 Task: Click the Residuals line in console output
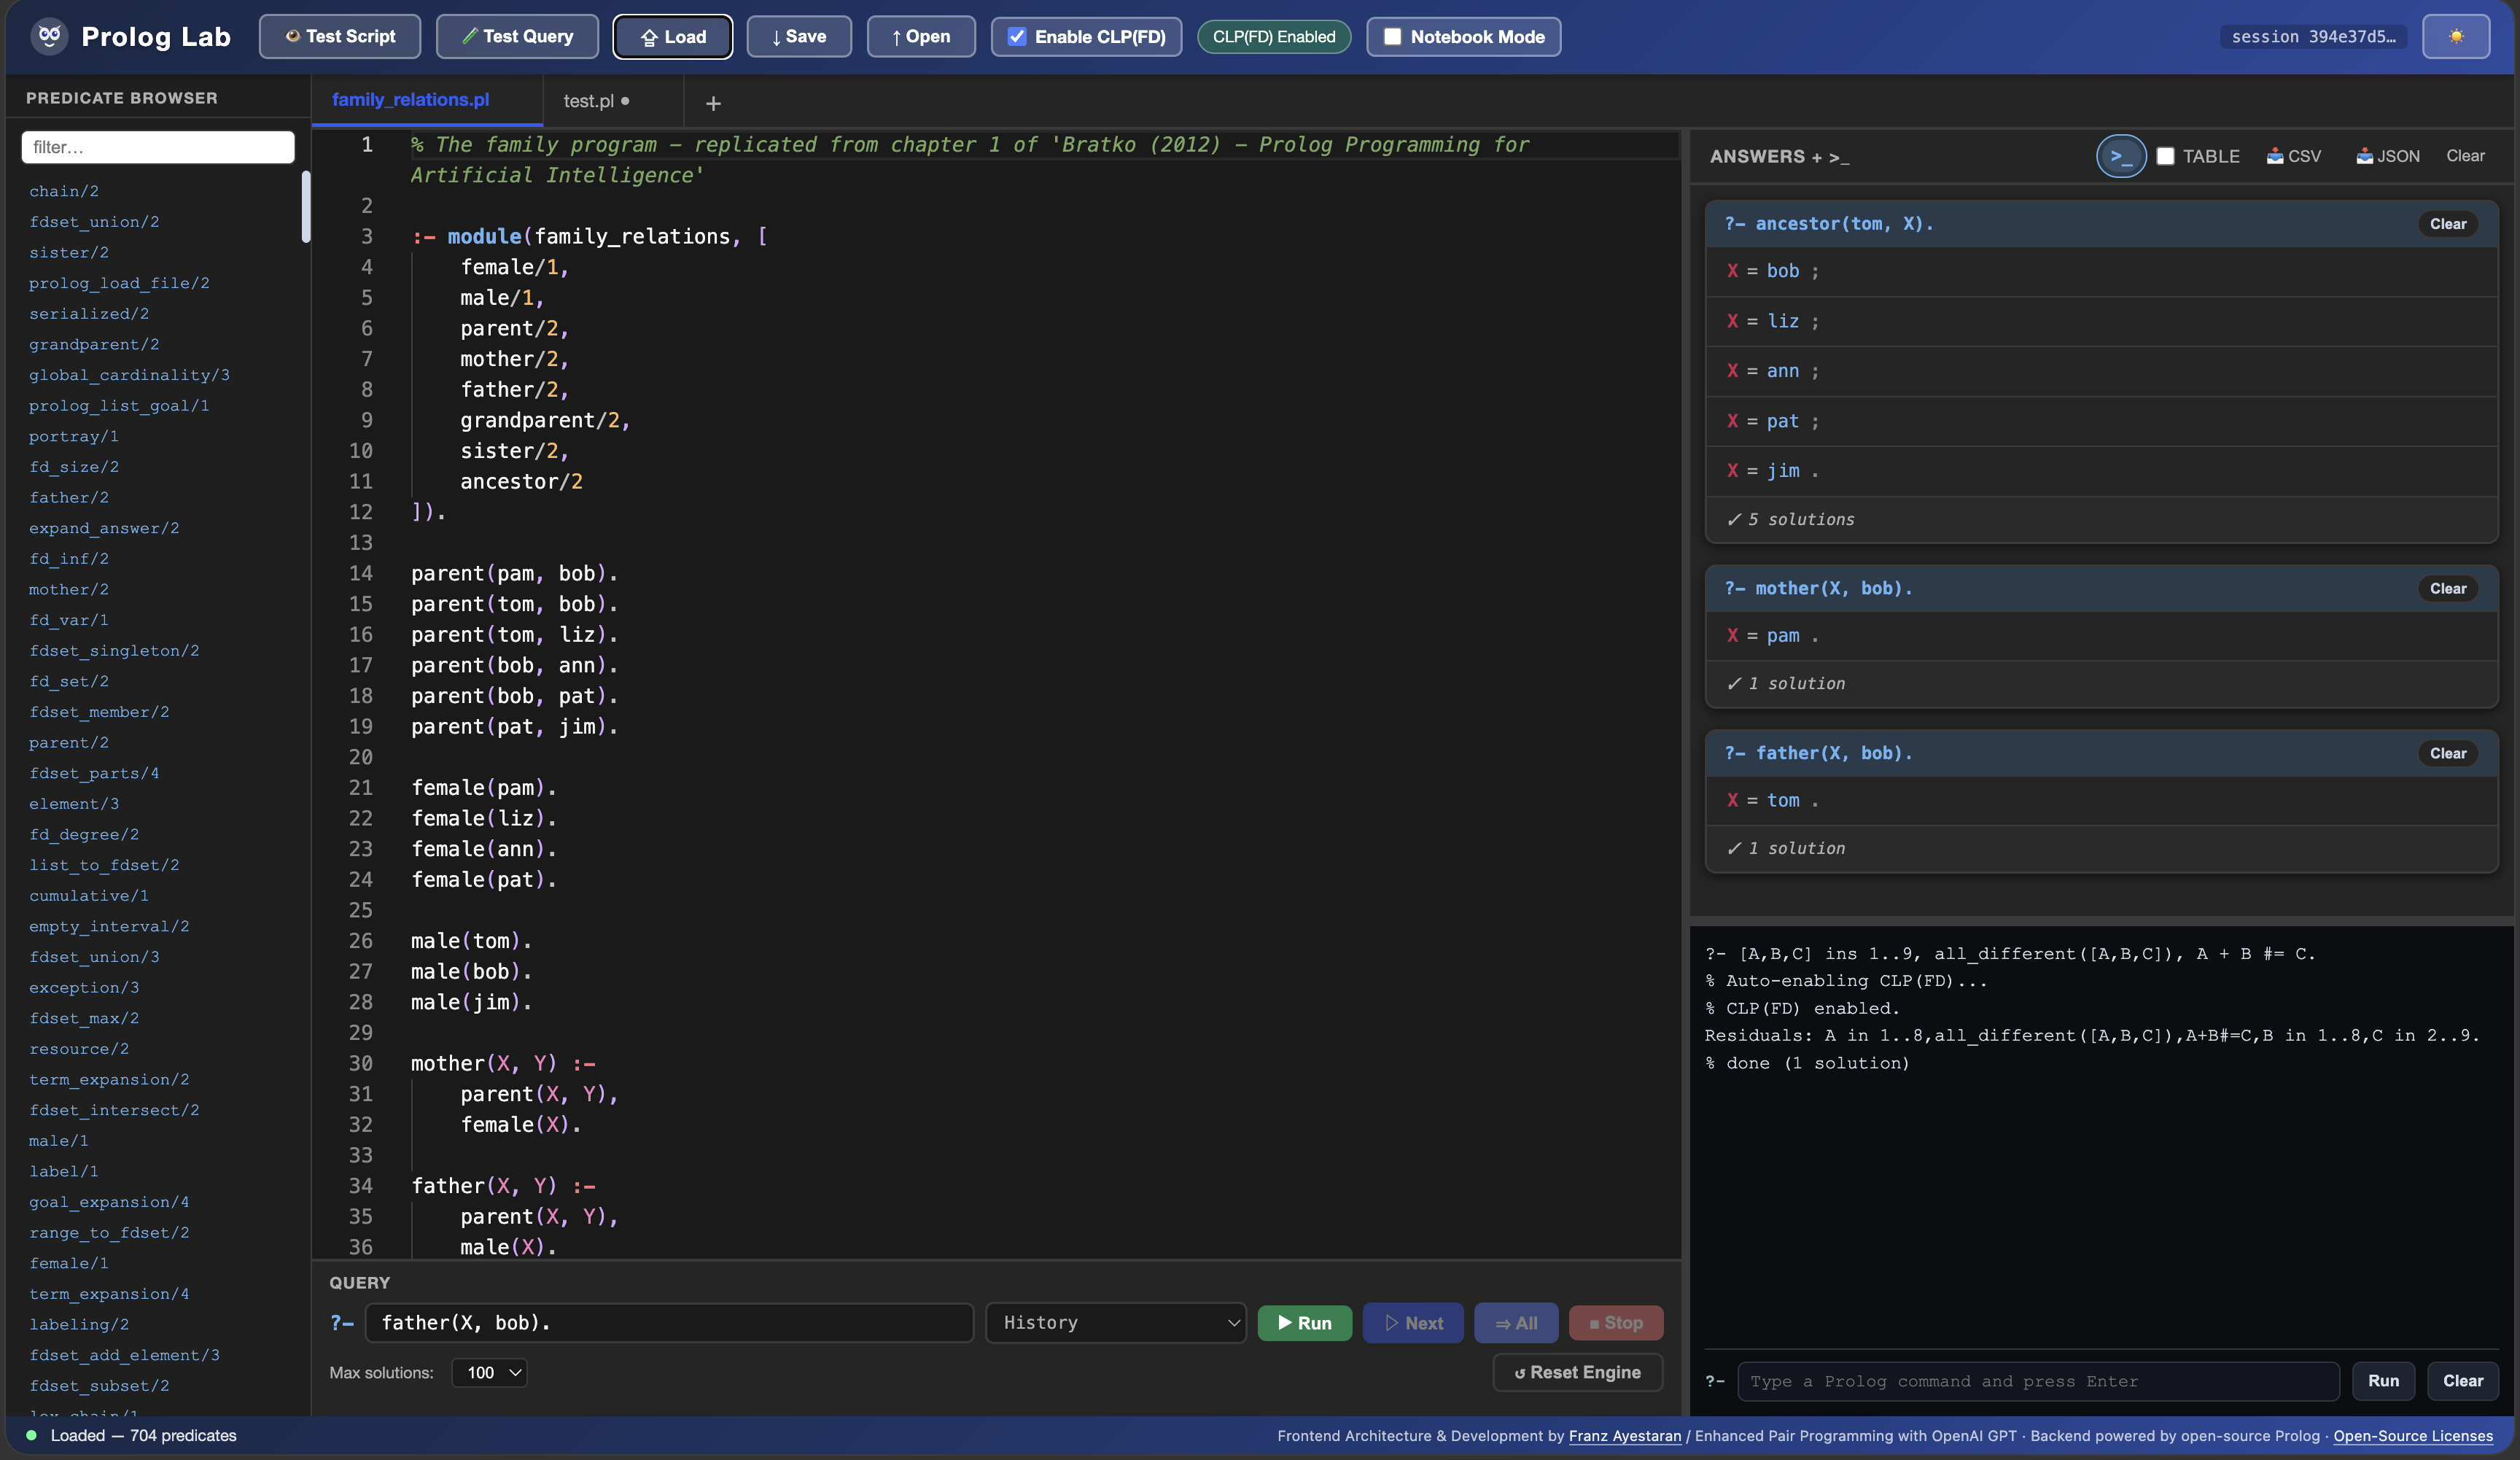pyautogui.click(x=2092, y=1035)
